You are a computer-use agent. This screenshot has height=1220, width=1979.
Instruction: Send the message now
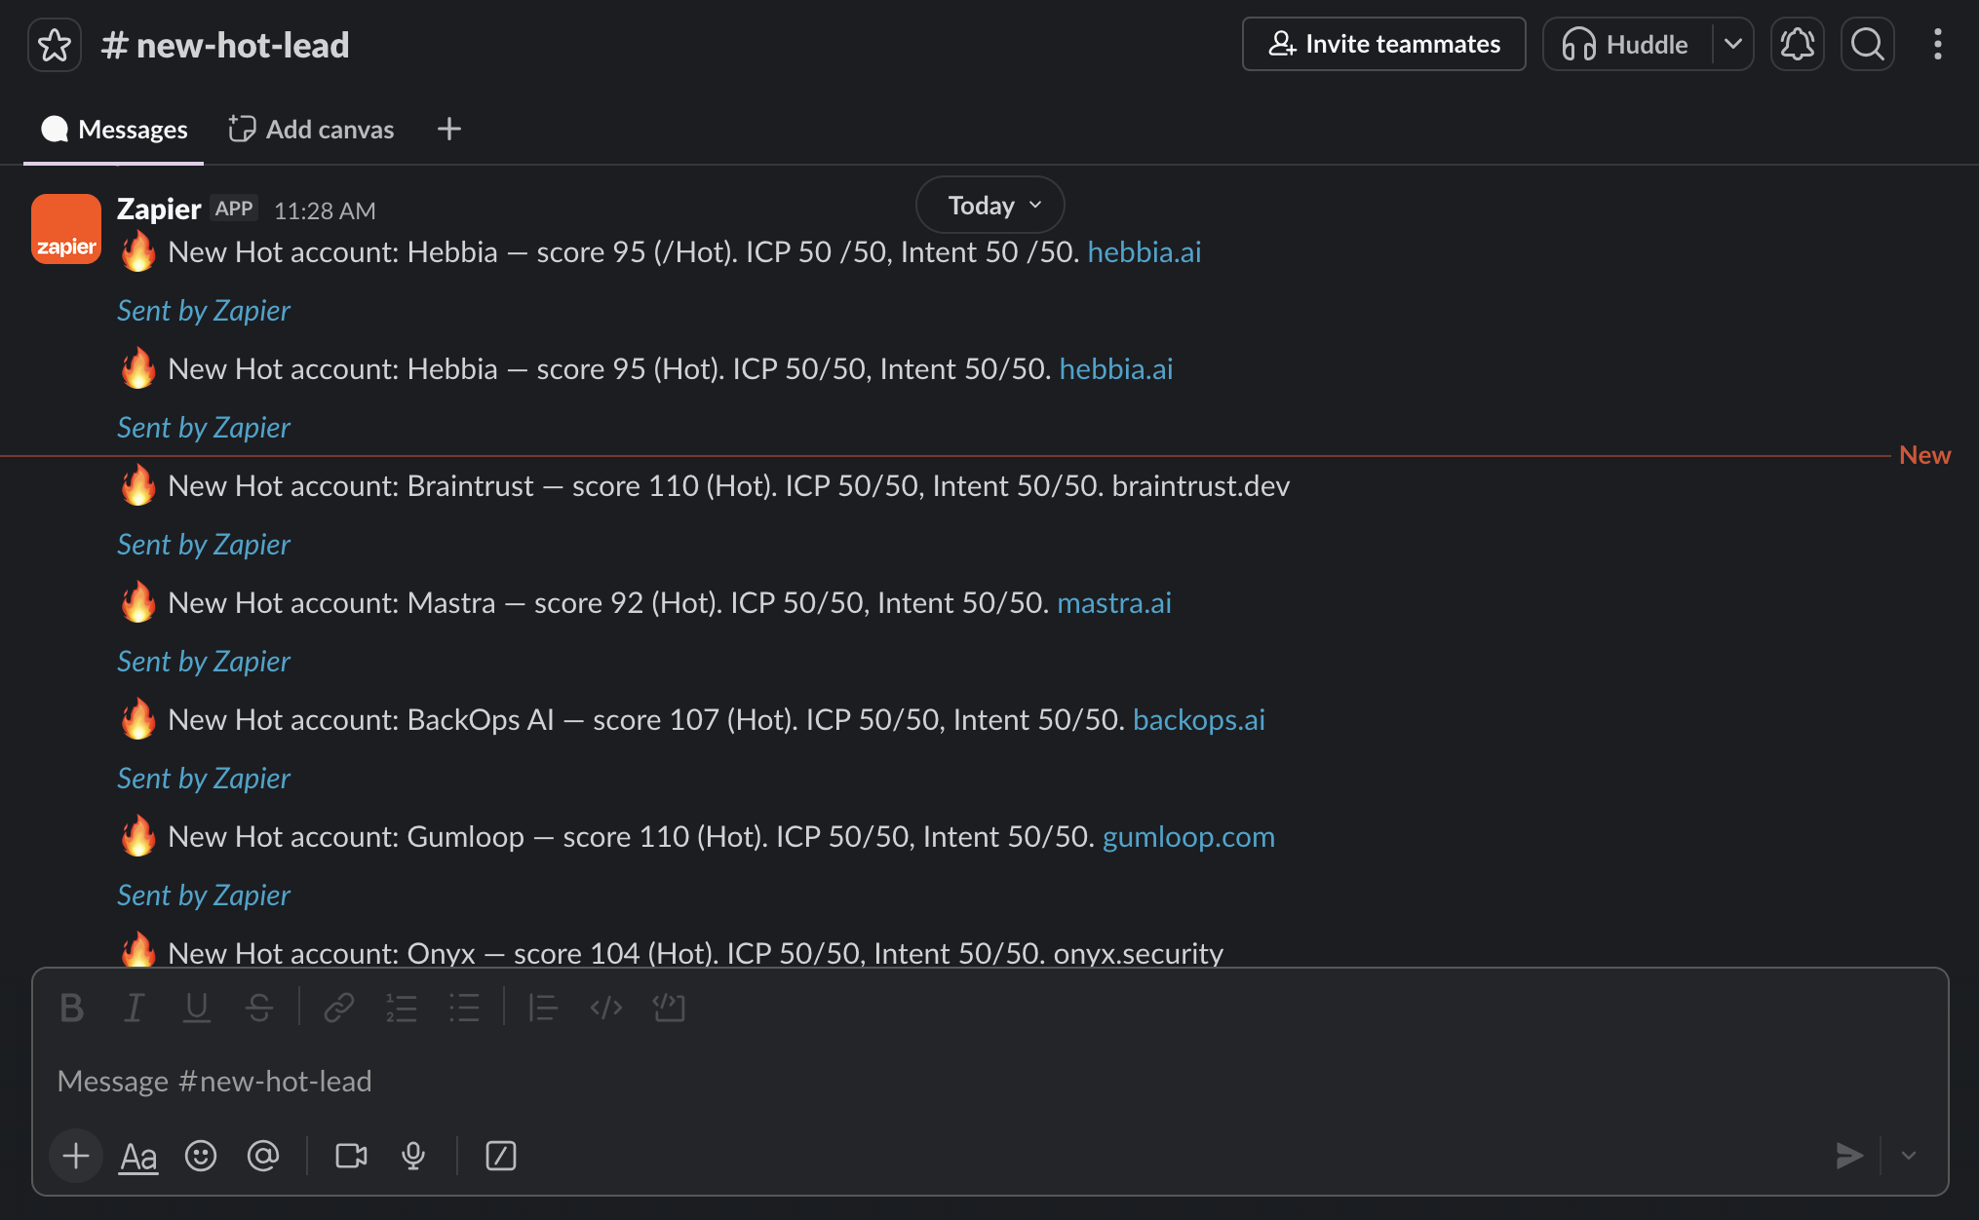[1848, 1156]
